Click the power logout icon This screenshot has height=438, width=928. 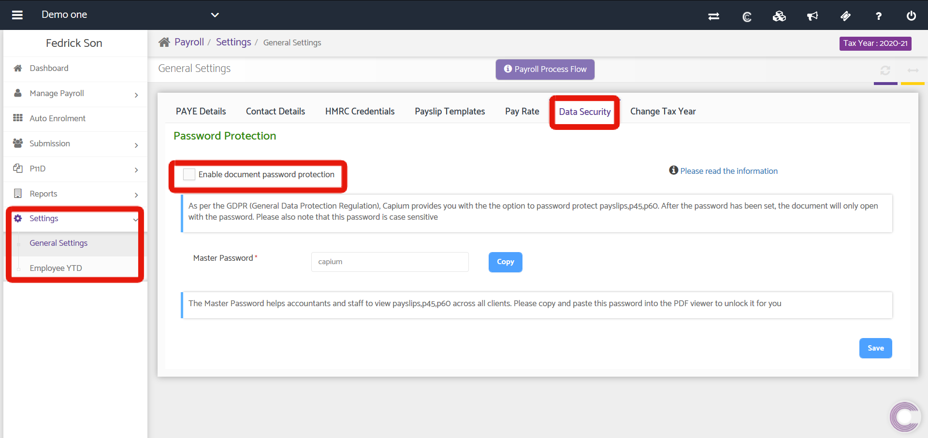click(911, 15)
